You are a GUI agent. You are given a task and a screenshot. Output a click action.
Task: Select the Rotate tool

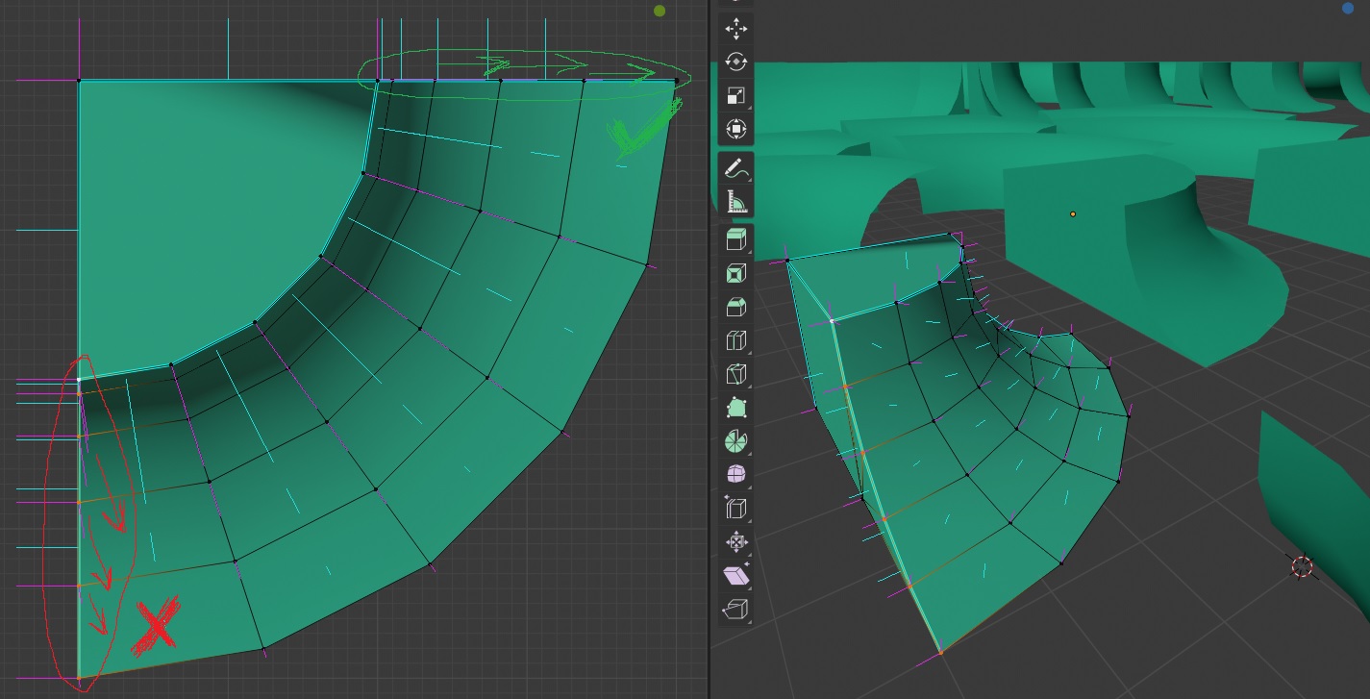point(735,61)
